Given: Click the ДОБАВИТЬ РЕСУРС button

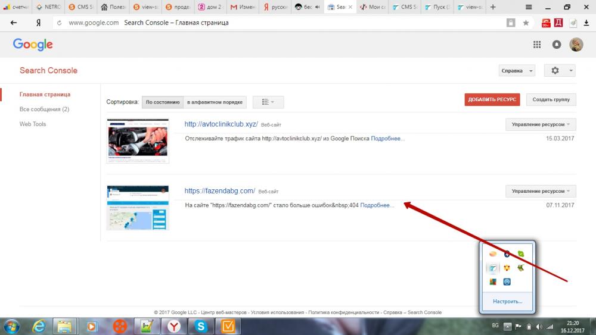Looking at the screenshot, I should click(x=492, y=99).
